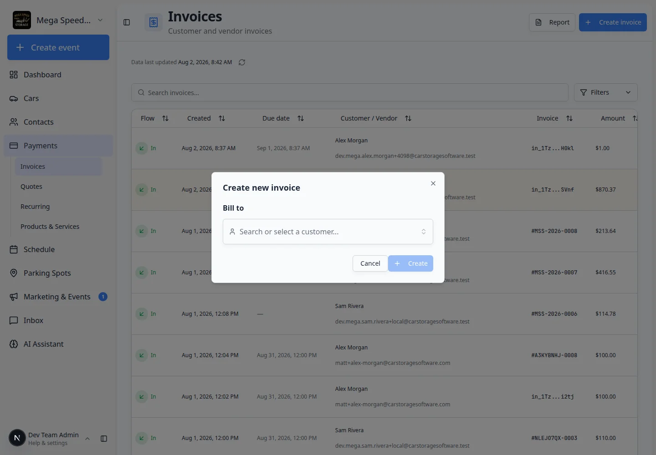
Task: Click the $870.37 amount cell
Action: pyautogui.click(x=605, y=190)
